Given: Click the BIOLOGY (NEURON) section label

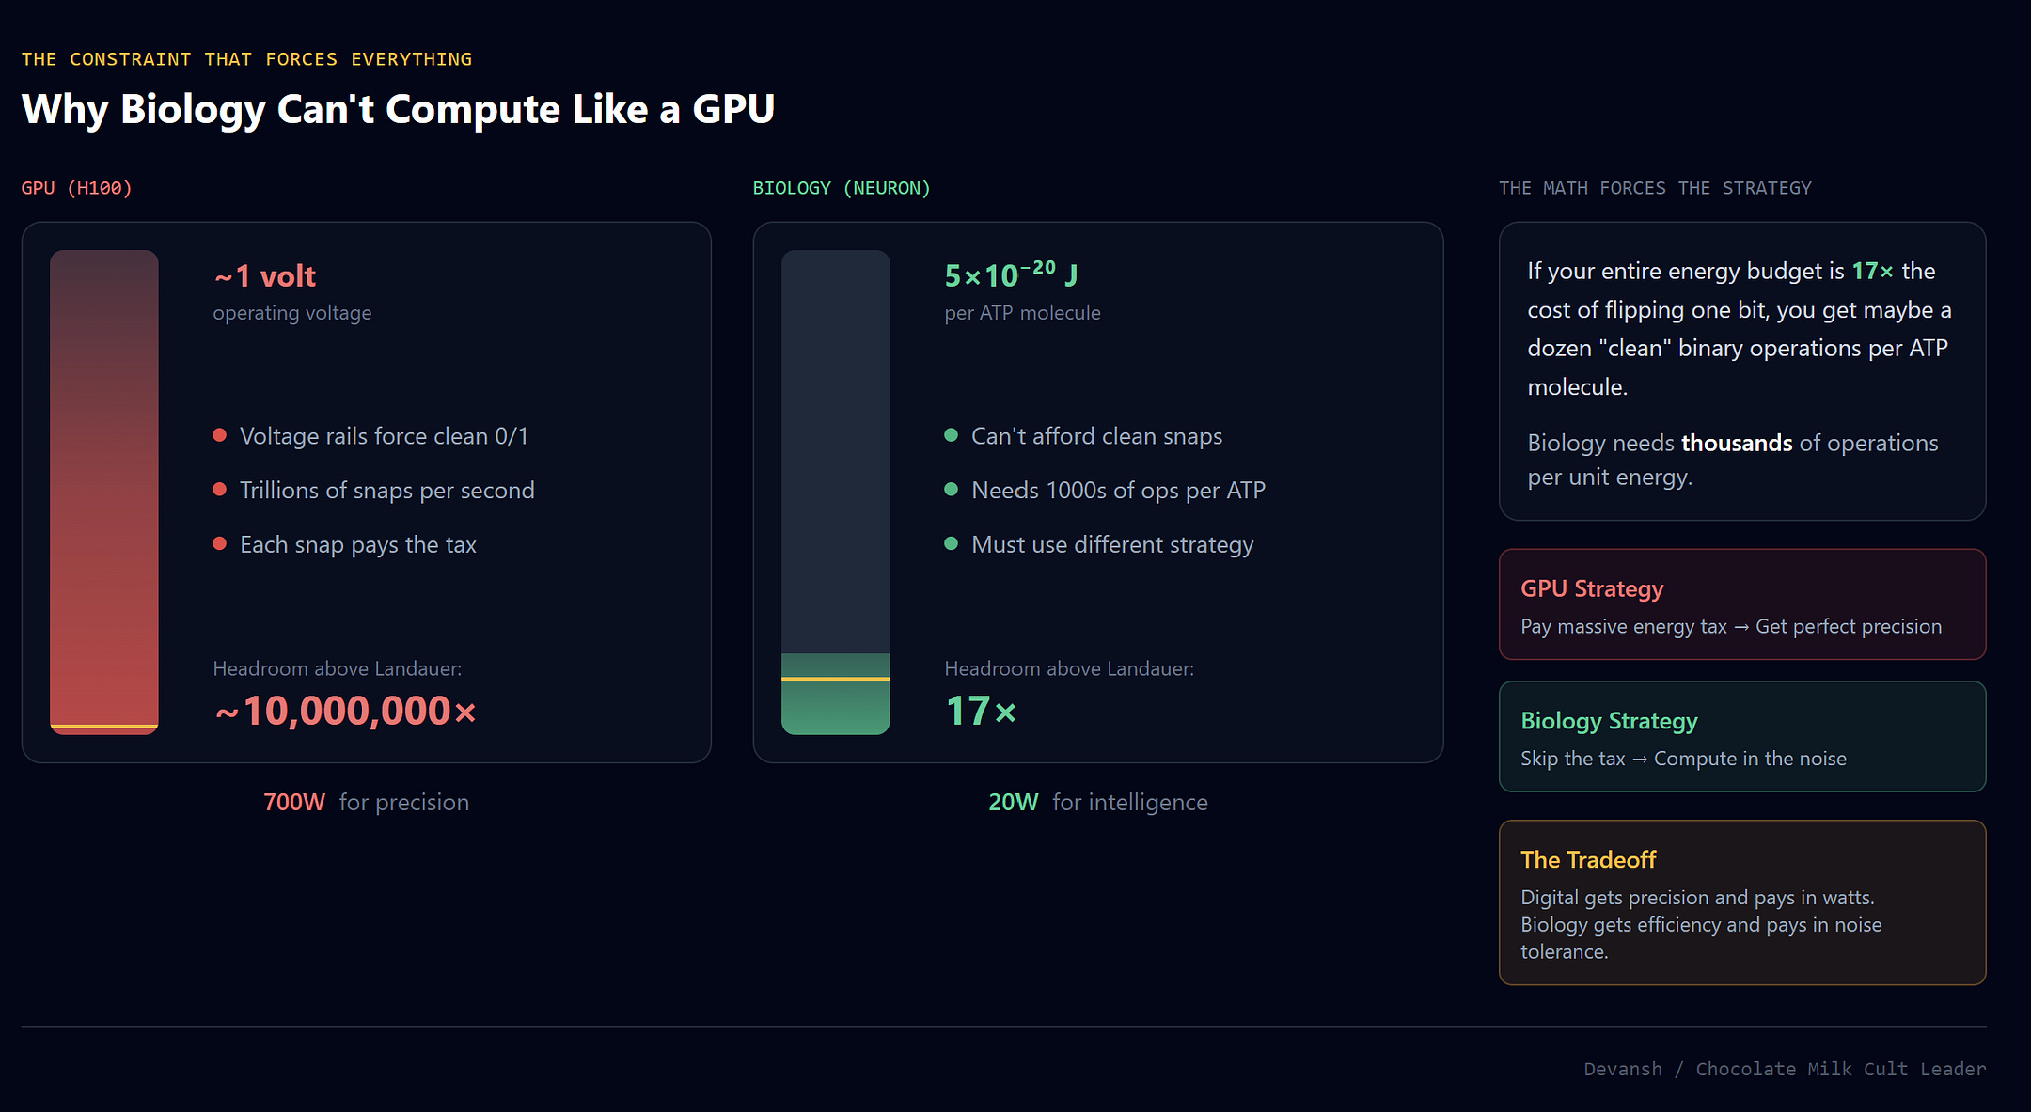Looking at the screenshot, I should [x=842, y=188].
